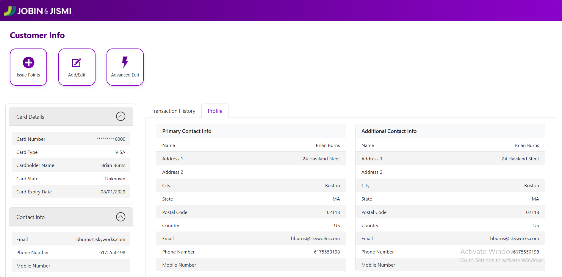Collapse the Contact Info panel chevron
The height and width of the screenshot is (277, 562).
tap(120, 217)
